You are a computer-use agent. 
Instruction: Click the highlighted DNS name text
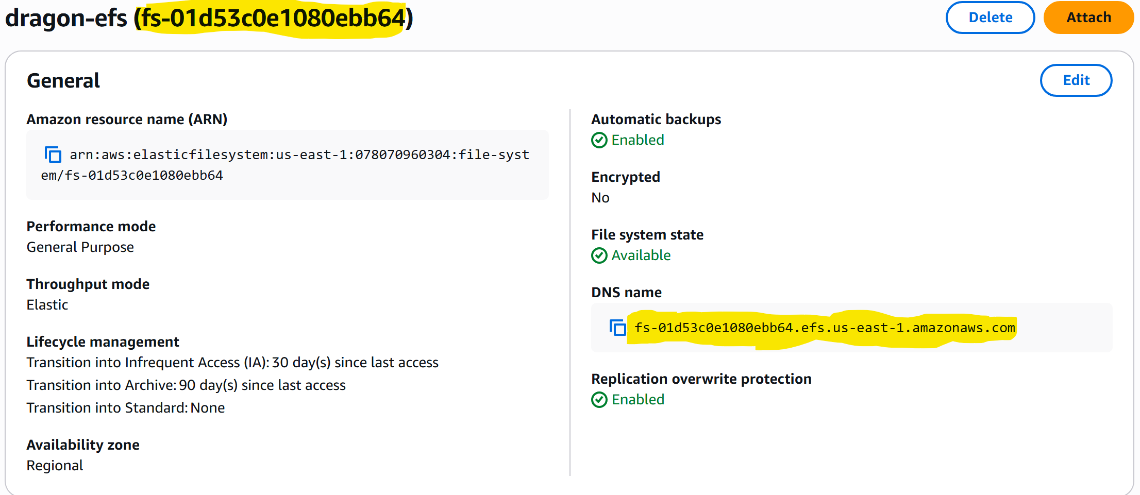click(x=824, y=328)
